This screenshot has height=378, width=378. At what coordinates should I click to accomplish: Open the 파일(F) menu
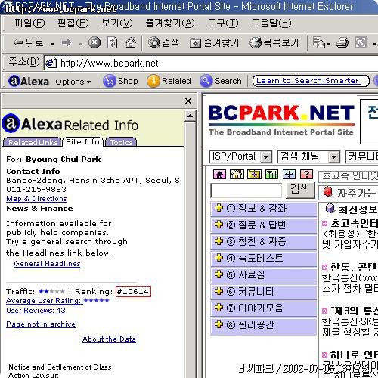tap(29, 23)
